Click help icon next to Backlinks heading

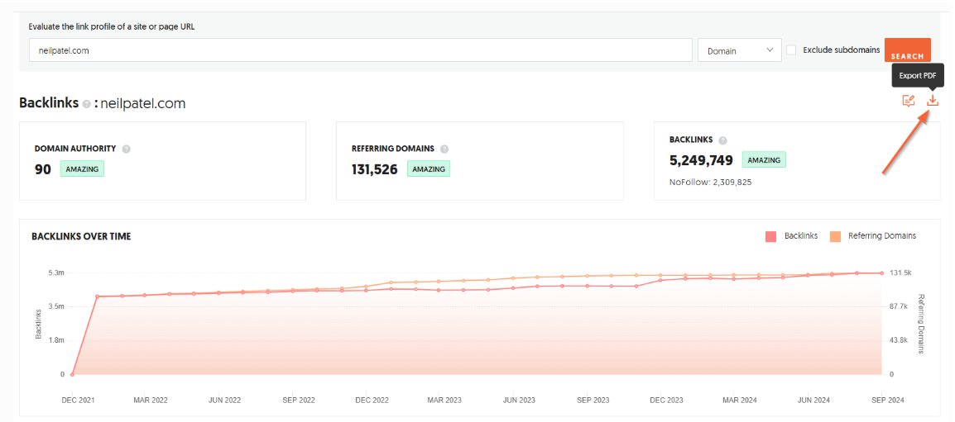click(x=86, y=104)
